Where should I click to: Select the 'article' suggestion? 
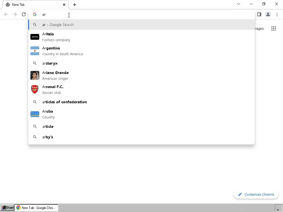pos(141,126)
